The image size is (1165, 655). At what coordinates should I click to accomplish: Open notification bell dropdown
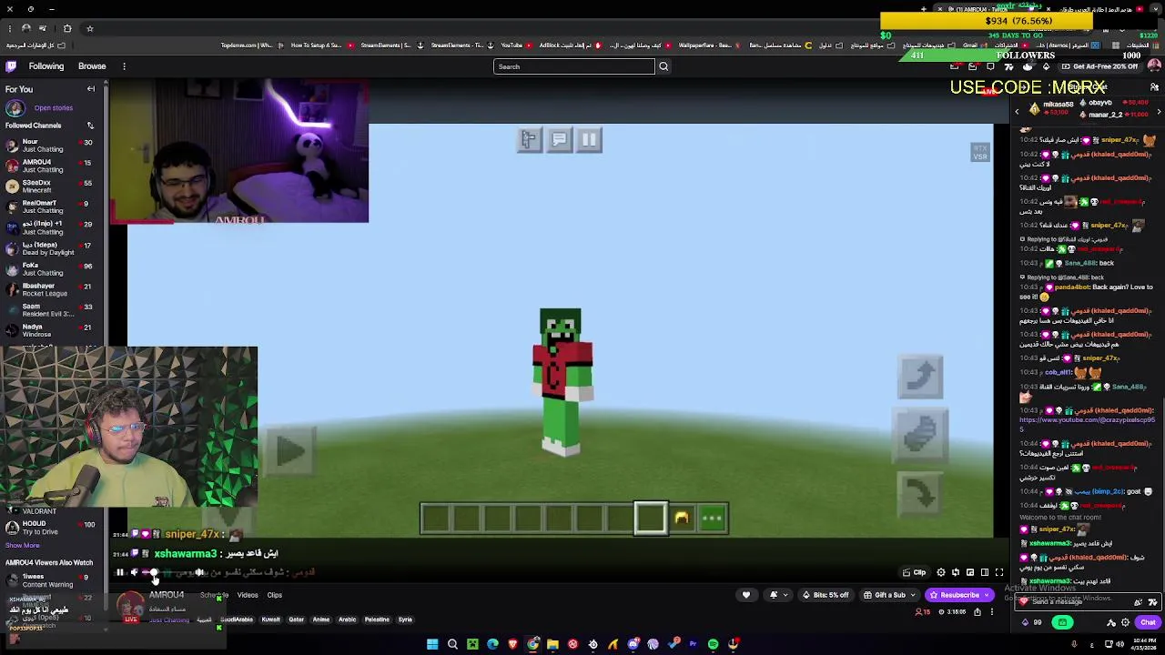click(777, 595)
